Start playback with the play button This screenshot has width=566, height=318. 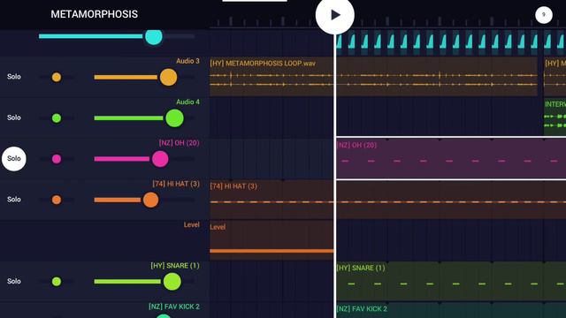pos(334,15)
